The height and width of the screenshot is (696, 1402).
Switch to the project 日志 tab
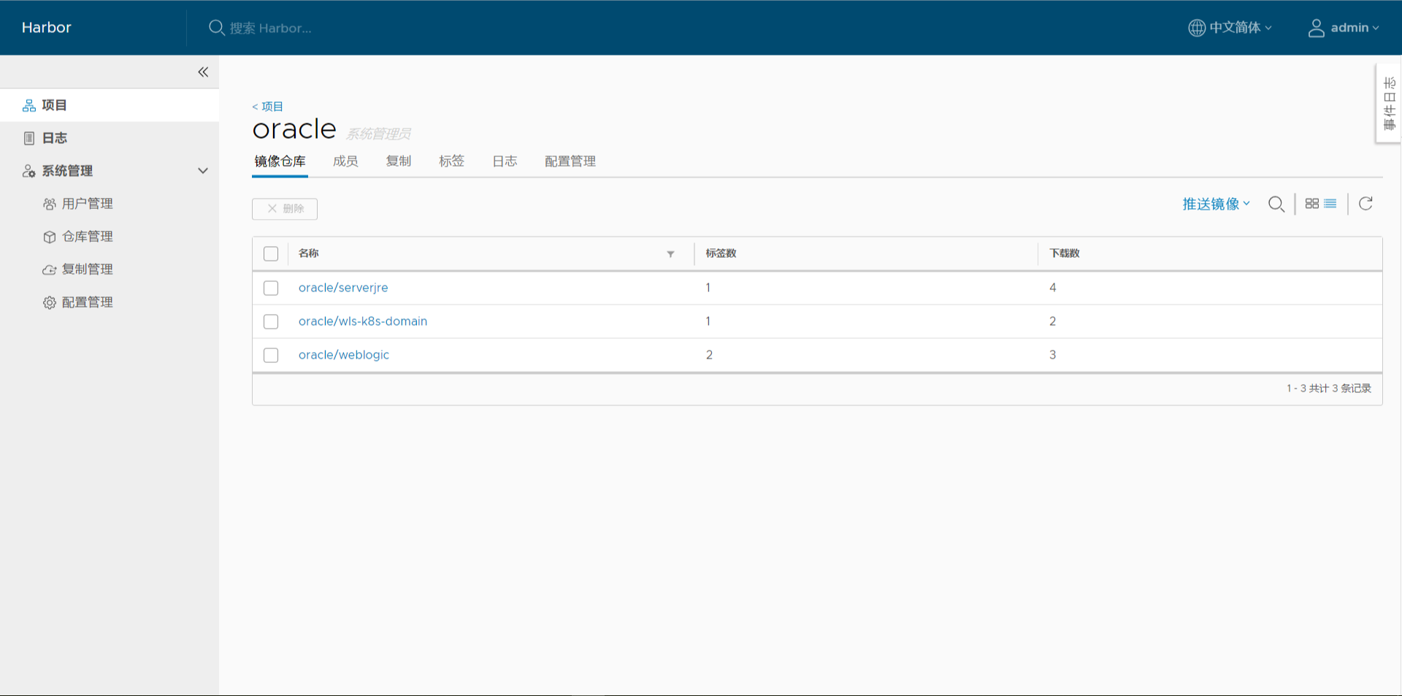click(x=505, y=161)
